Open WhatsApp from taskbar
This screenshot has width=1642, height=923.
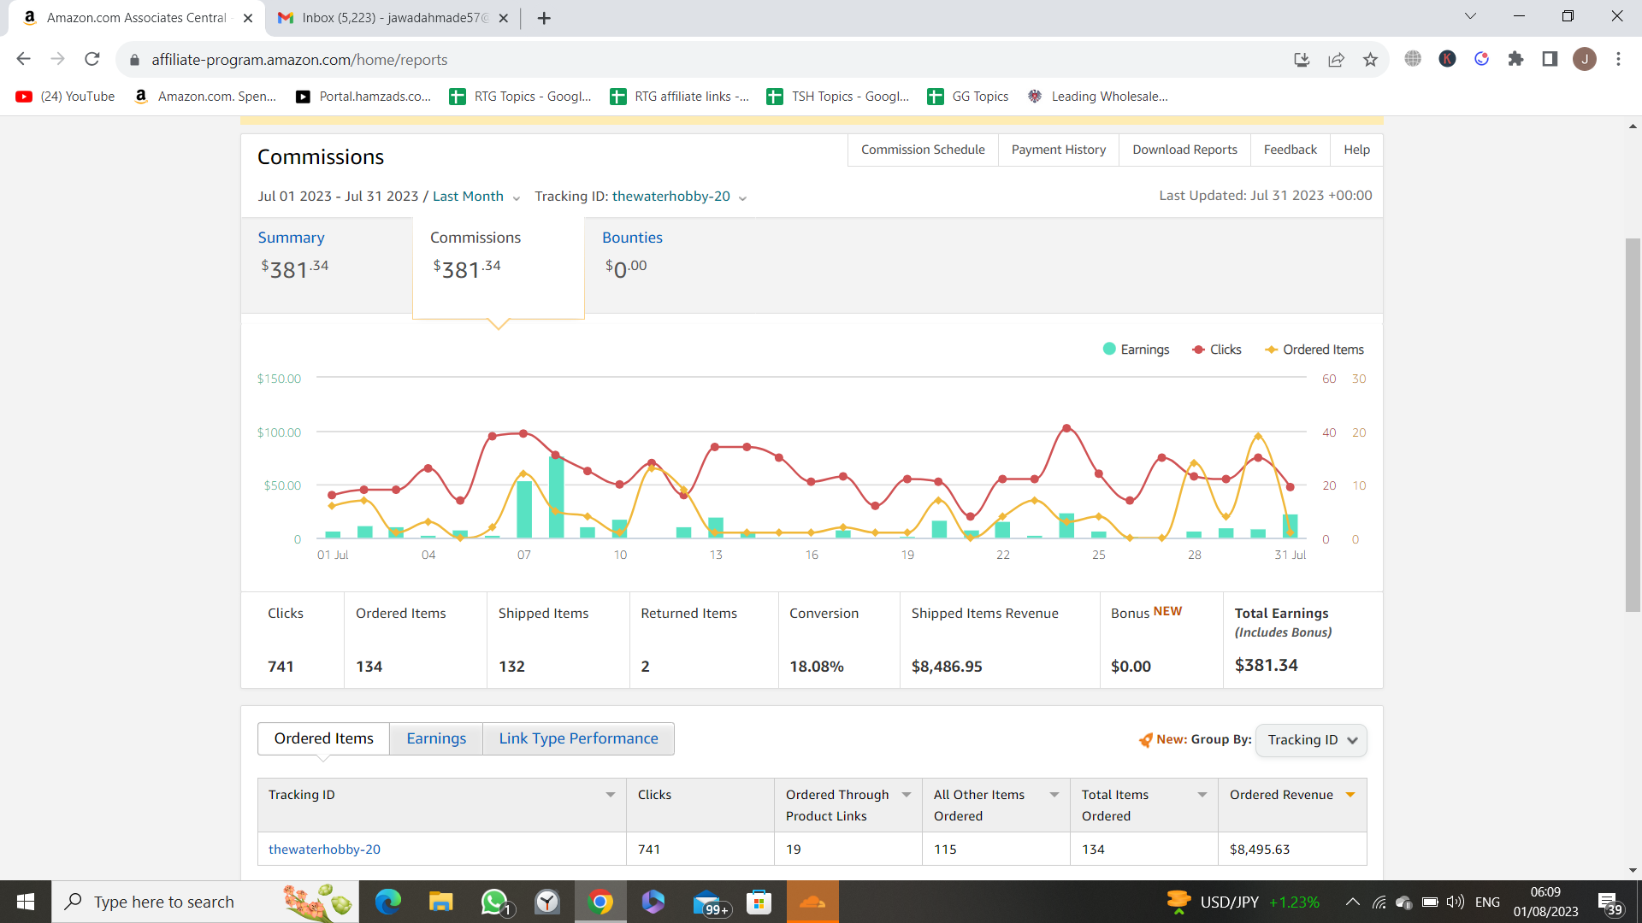(494, 902)
